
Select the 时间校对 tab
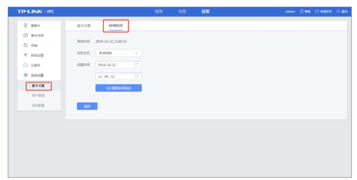116,26
